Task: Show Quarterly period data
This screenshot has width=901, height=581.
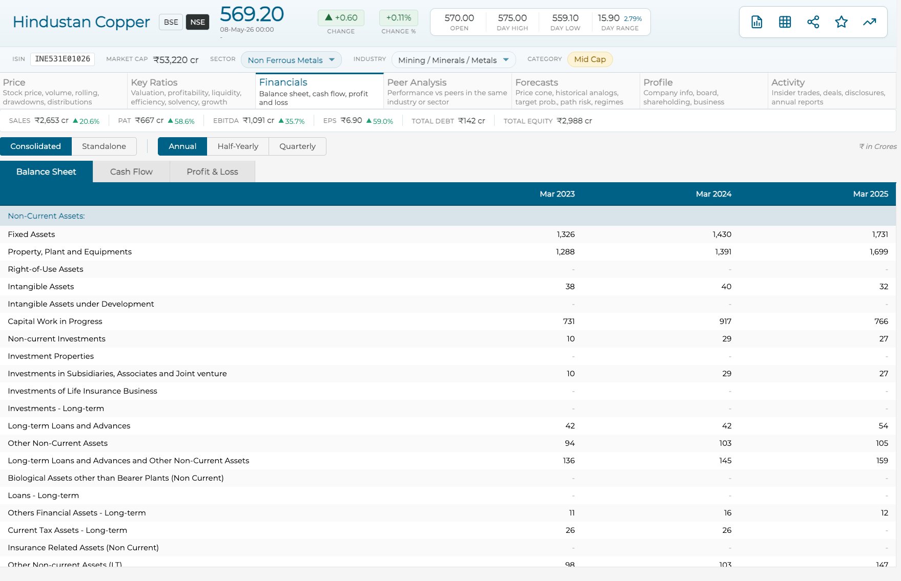Action: point(297,146)
